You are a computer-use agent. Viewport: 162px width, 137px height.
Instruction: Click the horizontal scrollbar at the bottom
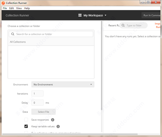click(x=70, y=134)
